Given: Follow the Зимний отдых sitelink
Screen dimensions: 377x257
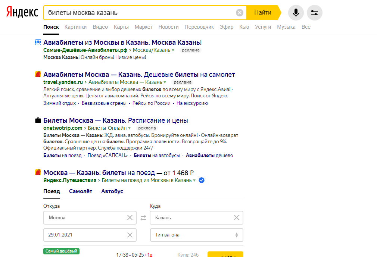Looking at the screenshot, I should 60,103.
